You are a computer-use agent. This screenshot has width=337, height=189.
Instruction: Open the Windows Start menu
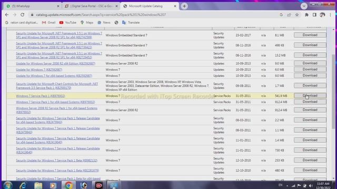tap(7, 185)
